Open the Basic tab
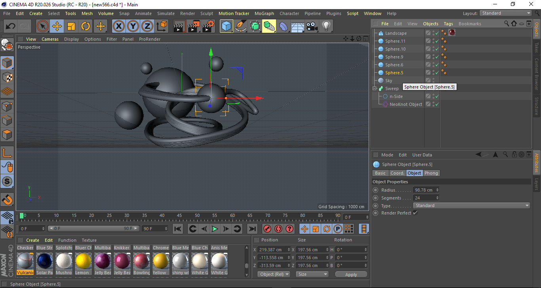The height and width of the screenshot is (288, 541). pyautogui.click(x=380, y=173)
